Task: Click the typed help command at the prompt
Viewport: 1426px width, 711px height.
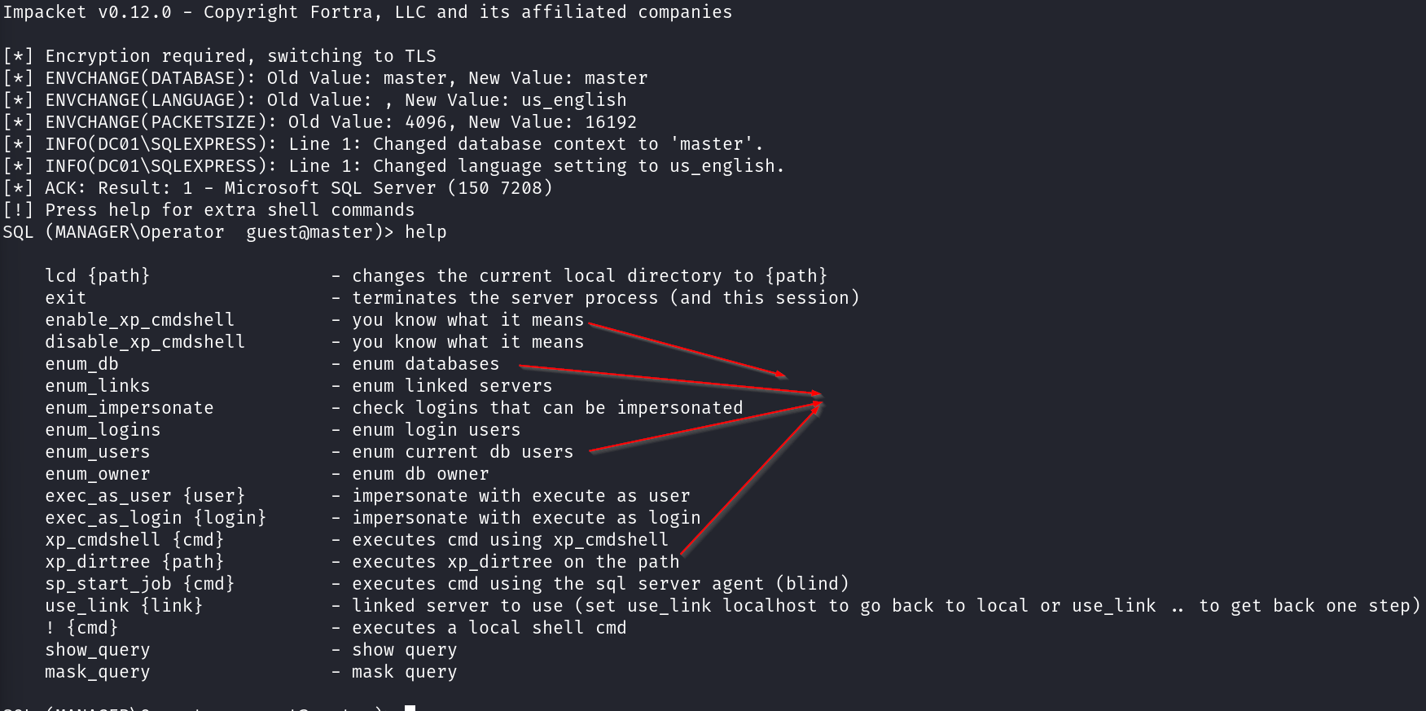Action: (426, 232)
